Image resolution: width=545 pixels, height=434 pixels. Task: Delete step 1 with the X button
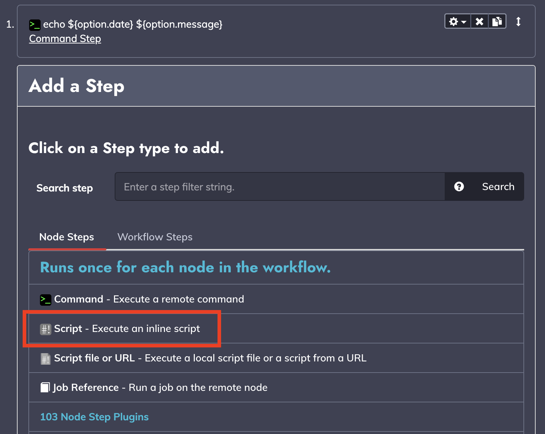tap(479, 22)
